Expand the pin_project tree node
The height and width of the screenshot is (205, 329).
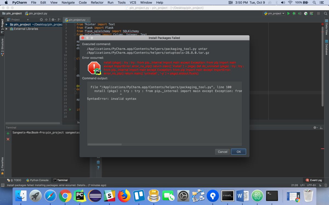(x=7, y=24)
